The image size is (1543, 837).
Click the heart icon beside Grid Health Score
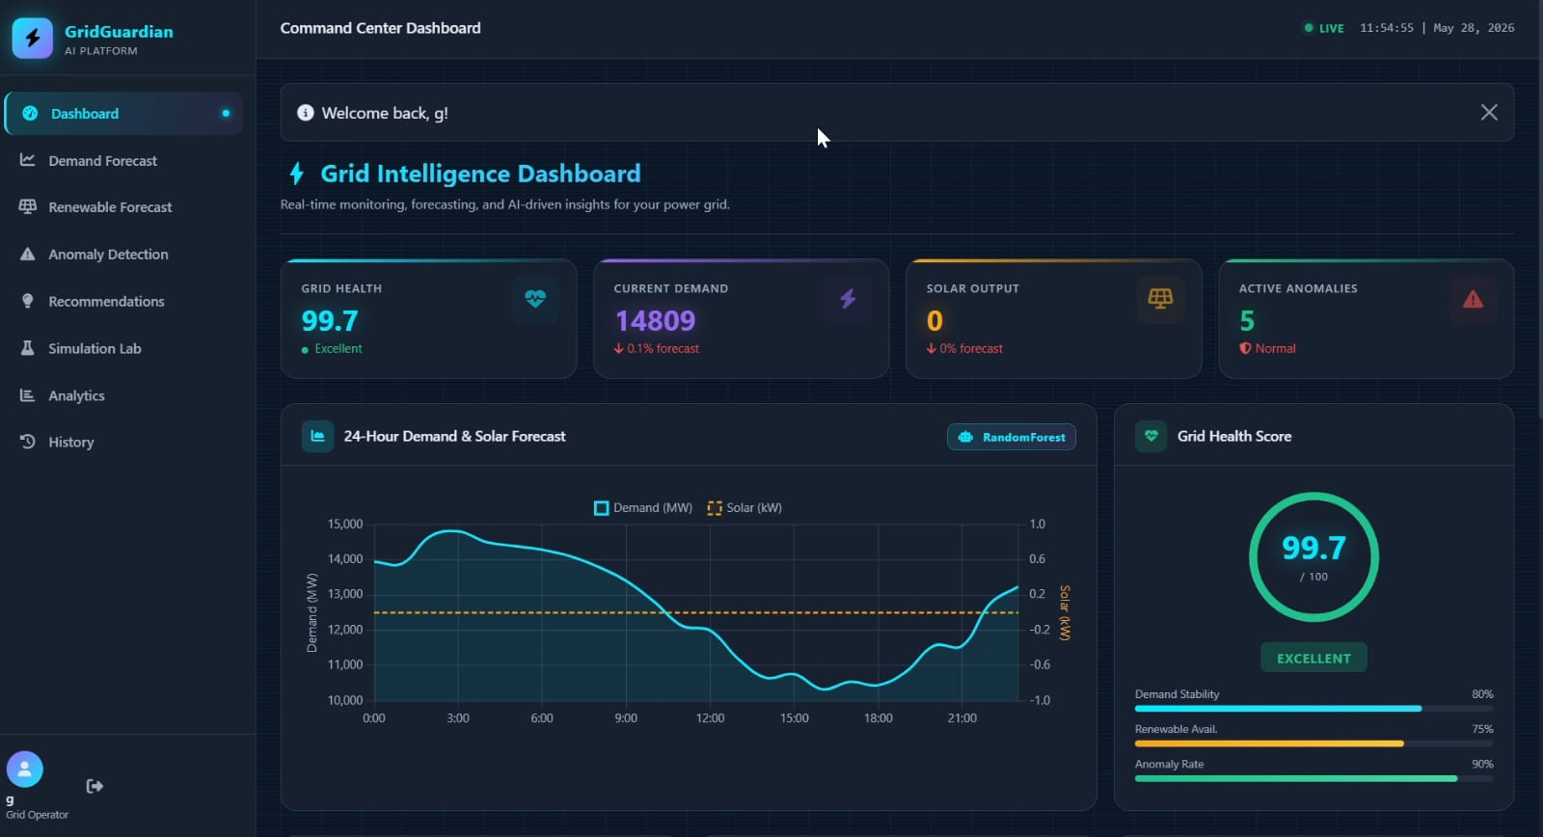pos(1151,437)
